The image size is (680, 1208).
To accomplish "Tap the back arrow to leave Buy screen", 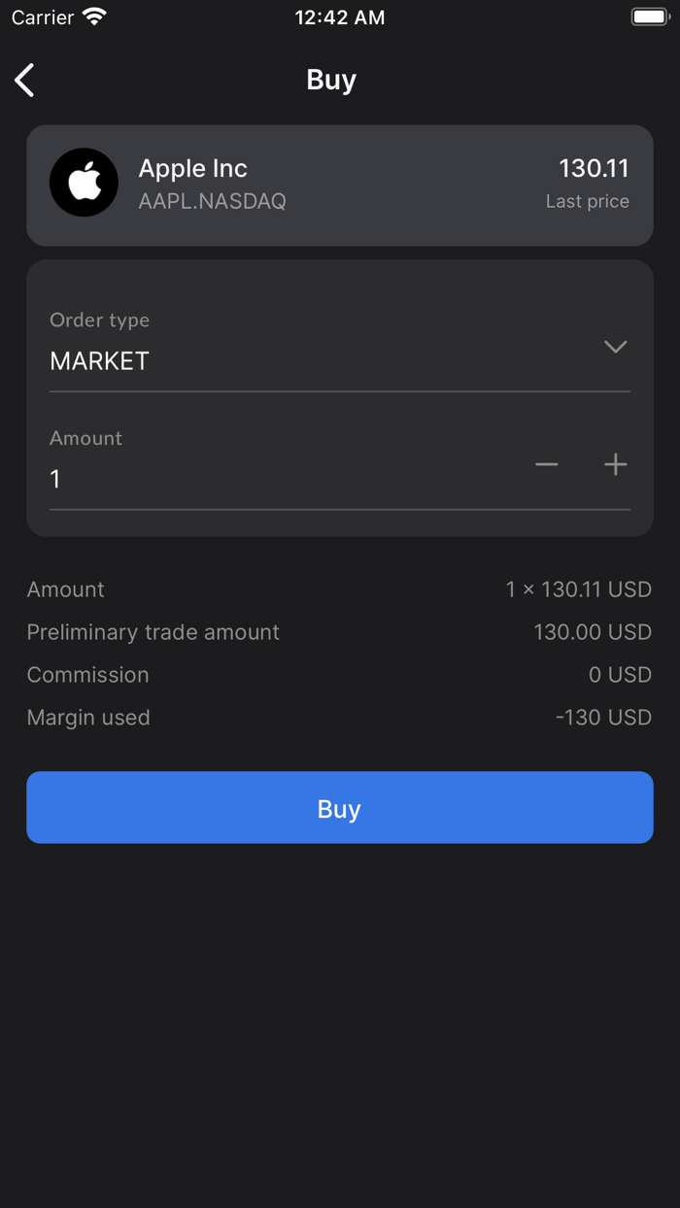I will coord(24,81).
